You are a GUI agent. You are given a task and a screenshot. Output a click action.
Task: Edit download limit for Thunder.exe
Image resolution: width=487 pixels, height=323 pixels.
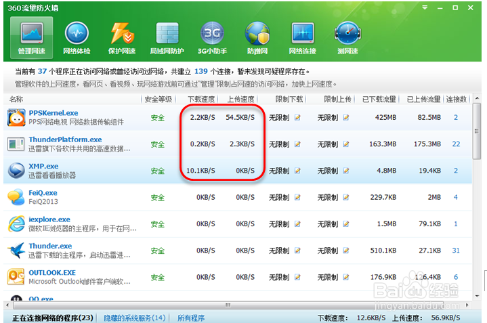[297, 251]
